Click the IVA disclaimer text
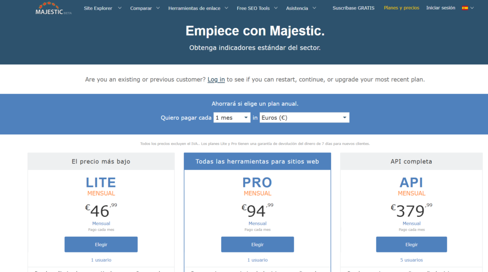 [255, 144]
